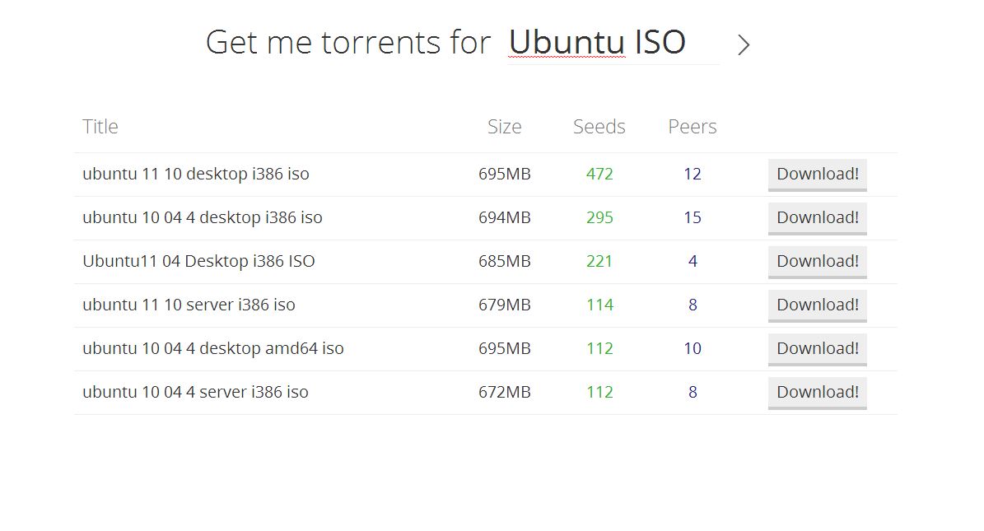Viewport: 984px width, 531px height.
Task: Click the Peers column header
Action: click(x=692, y=127)
